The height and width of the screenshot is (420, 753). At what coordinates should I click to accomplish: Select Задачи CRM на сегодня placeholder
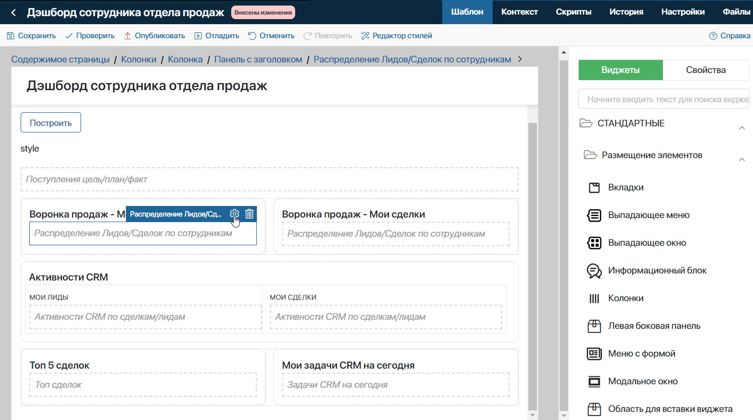[396, 385]
